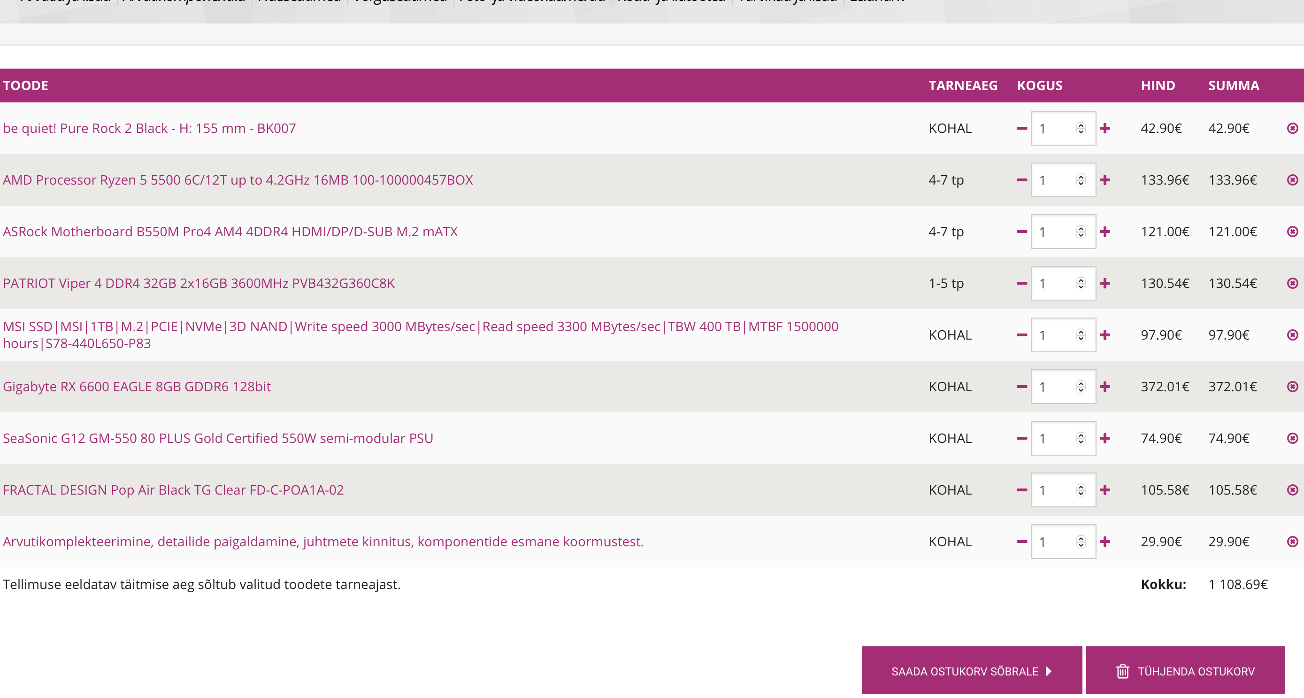Remove PATRIOT Viper 4 RAM from cart

pos(1292,284)
